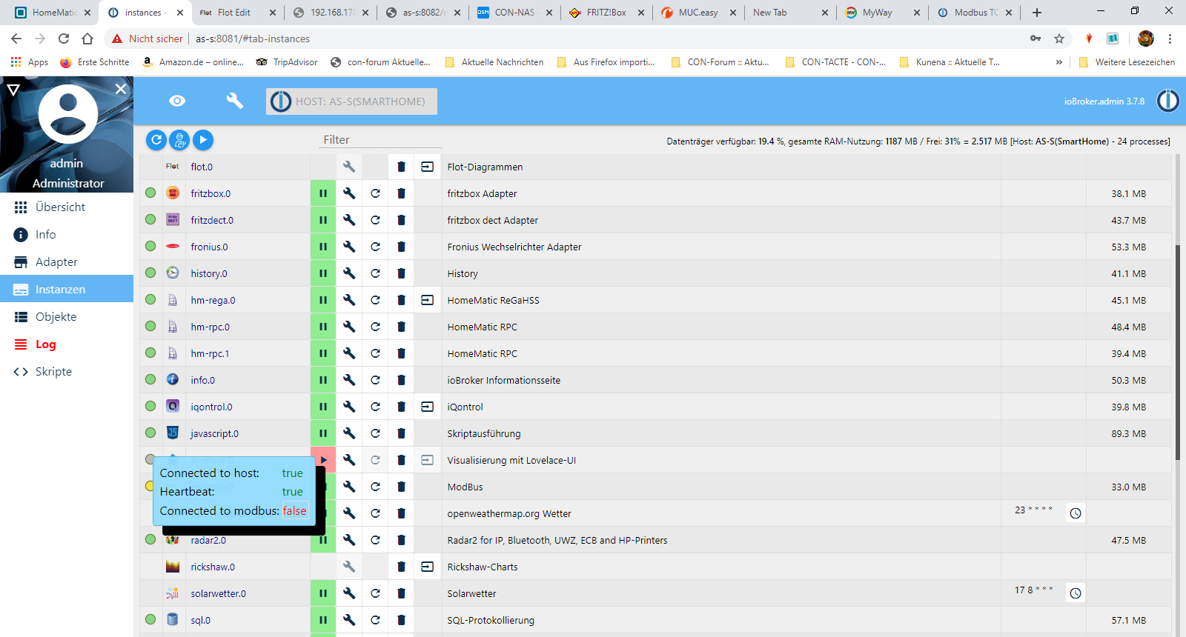
Task: Delete the fronius.0 instance via trash icon
Action: 401,247
